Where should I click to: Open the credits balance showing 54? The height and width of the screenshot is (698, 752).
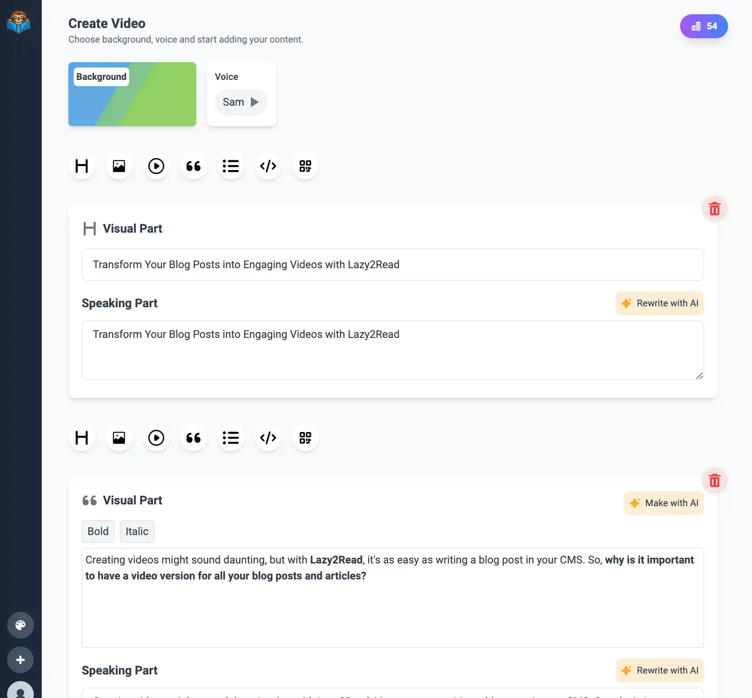coord(704,26)
